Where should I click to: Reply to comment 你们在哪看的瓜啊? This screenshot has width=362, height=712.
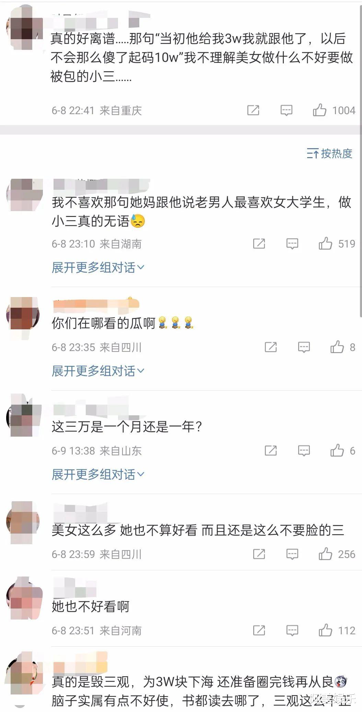tap(304, 347)
